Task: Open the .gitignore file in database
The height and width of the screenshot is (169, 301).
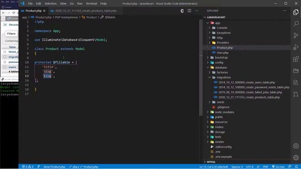Action: point(223,107)
